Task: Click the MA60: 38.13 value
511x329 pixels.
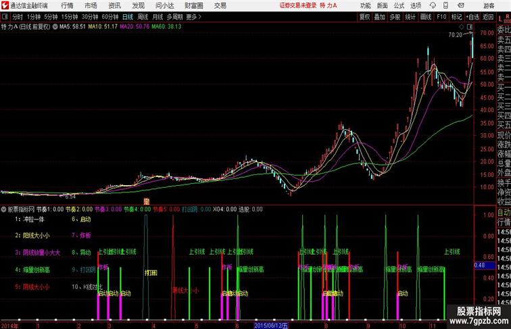Action: tap(166, 27)
